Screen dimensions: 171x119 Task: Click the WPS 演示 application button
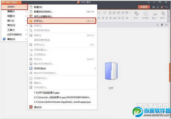point(11,2)
